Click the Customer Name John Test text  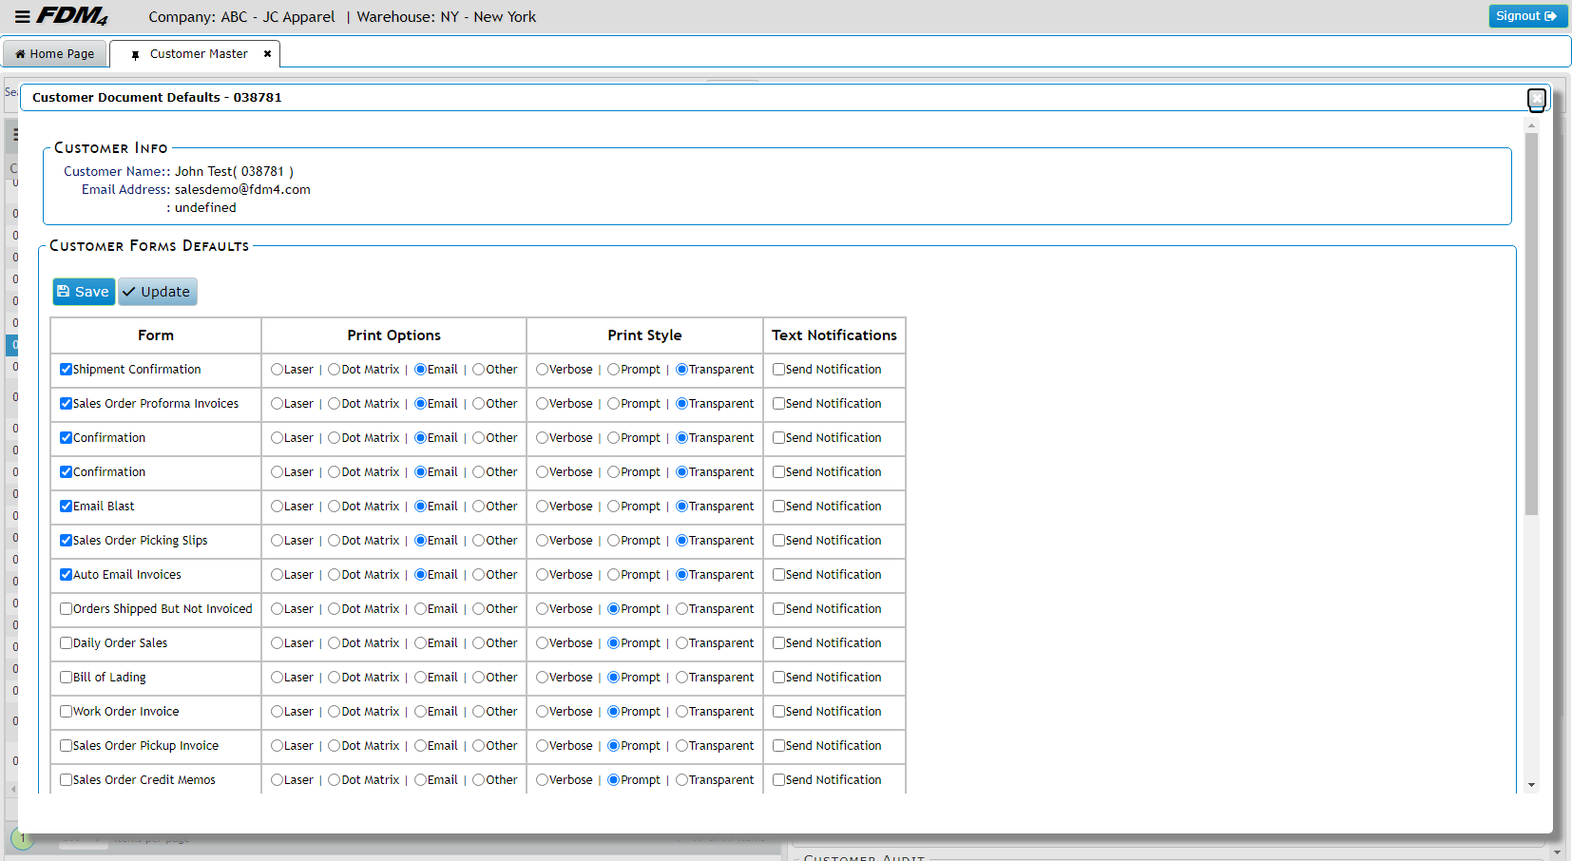click(x=234, y=172)
